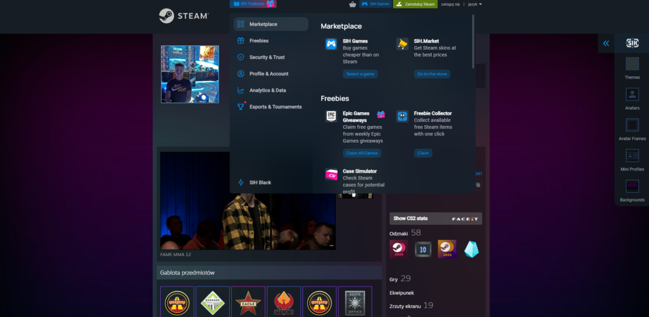The image size is (649, 317).
Task: Click the SIH Games top bar button
Action: click(x=376, y=4)
